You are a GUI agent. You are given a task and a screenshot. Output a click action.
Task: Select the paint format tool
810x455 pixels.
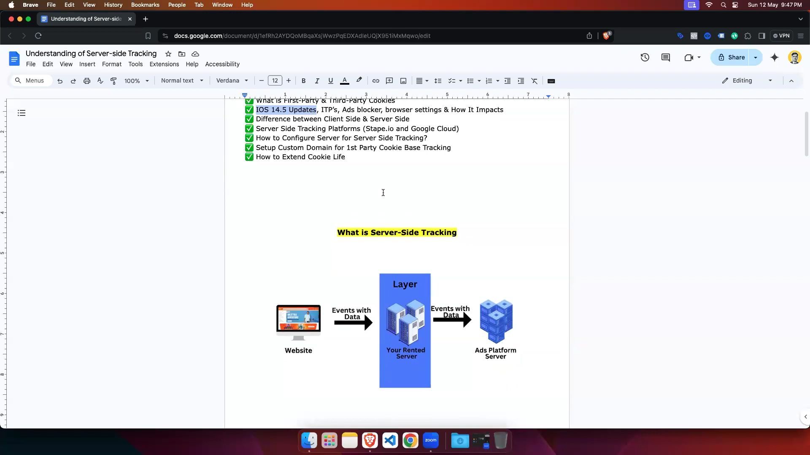113,81
